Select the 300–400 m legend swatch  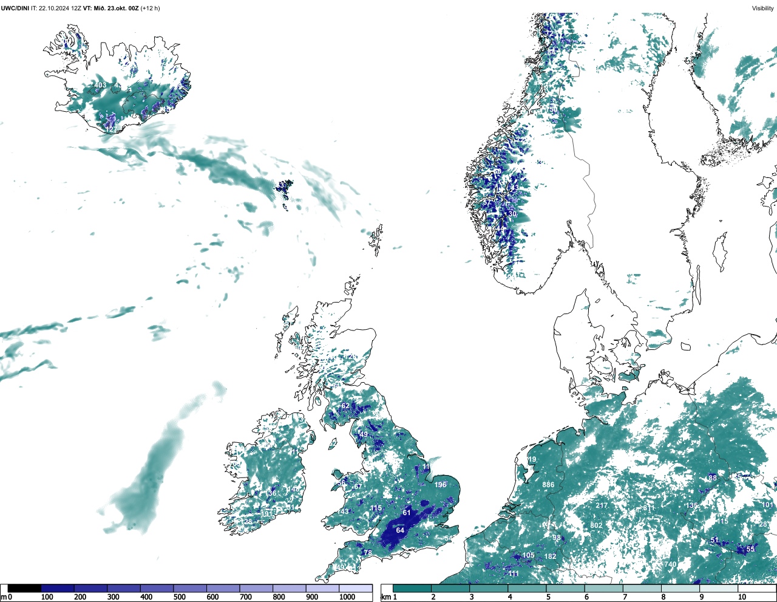click(x=124, y=589)
